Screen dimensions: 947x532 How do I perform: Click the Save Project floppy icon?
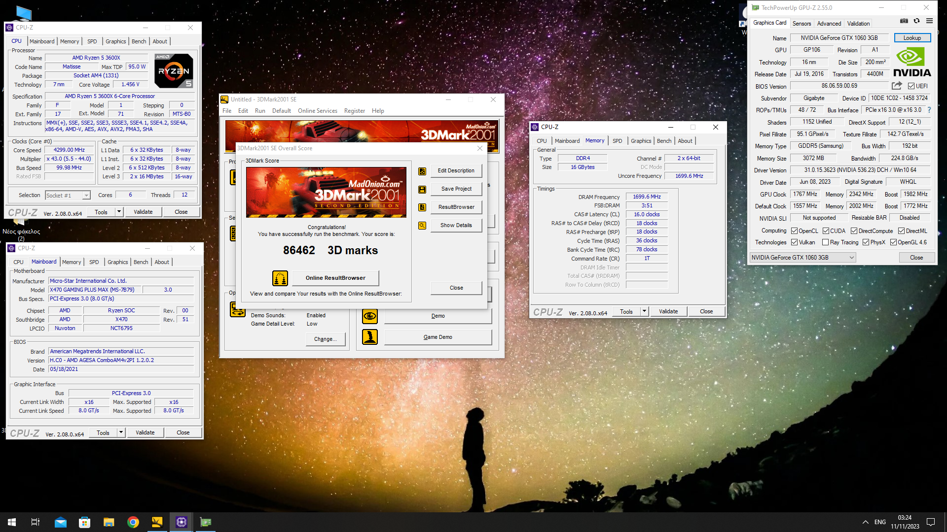(x=422, y=189)
